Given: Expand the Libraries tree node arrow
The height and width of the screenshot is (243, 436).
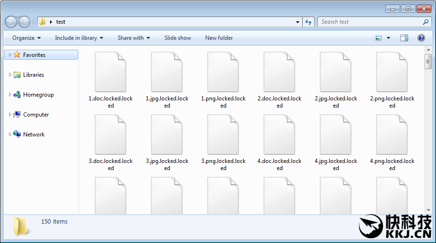Looking at the screenshot, I should (10, 75).
